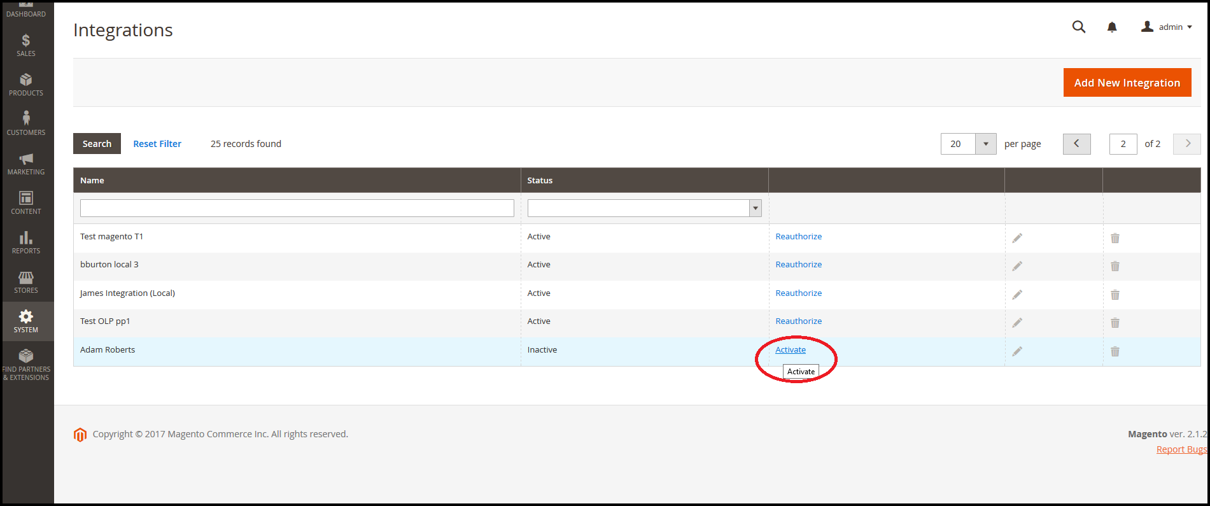Click trash icon for bburton local 3

coord(1115,266)
